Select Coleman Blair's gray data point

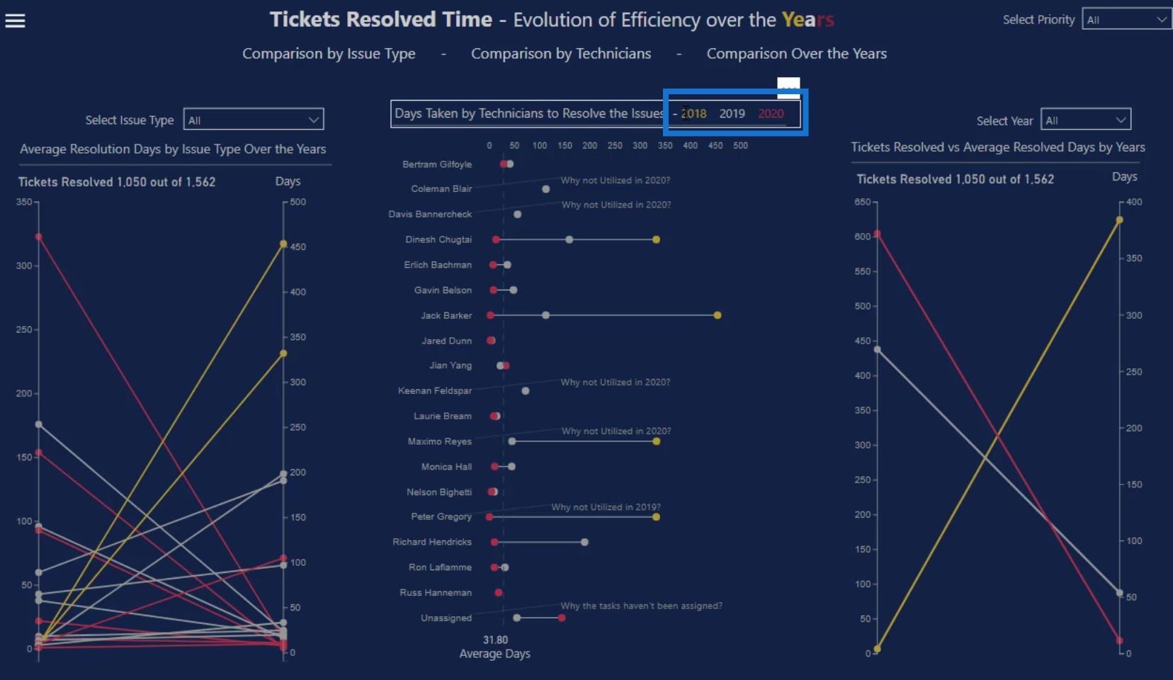pyautogui.click(x=545, y=189)
